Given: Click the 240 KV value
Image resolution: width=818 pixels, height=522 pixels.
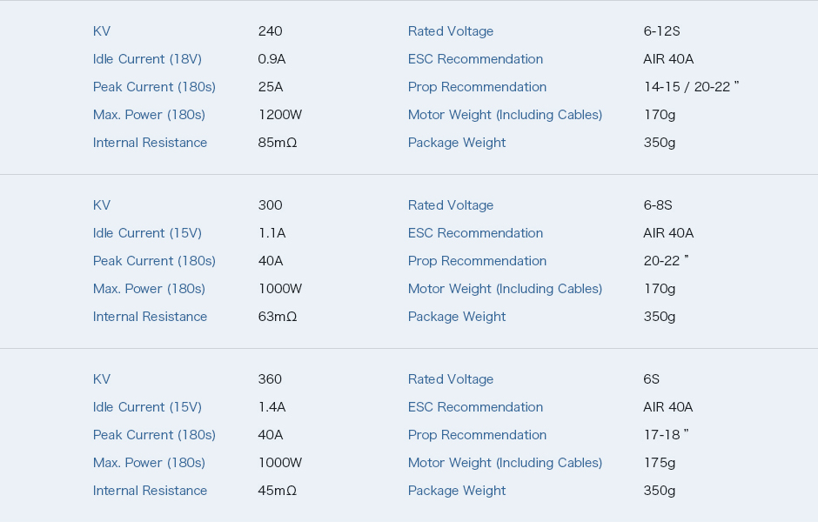Looking at the screenshot, I should [271, 31].
